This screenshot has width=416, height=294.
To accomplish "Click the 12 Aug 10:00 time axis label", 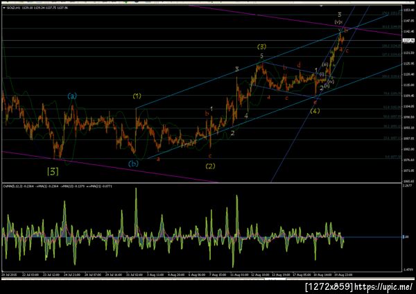I will [x=259, y=275].
